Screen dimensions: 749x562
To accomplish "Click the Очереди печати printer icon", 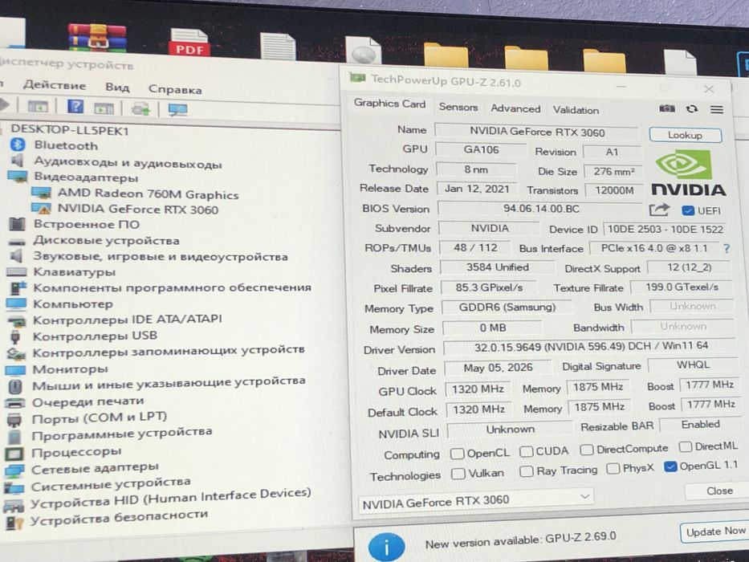I will pos(14,402).
